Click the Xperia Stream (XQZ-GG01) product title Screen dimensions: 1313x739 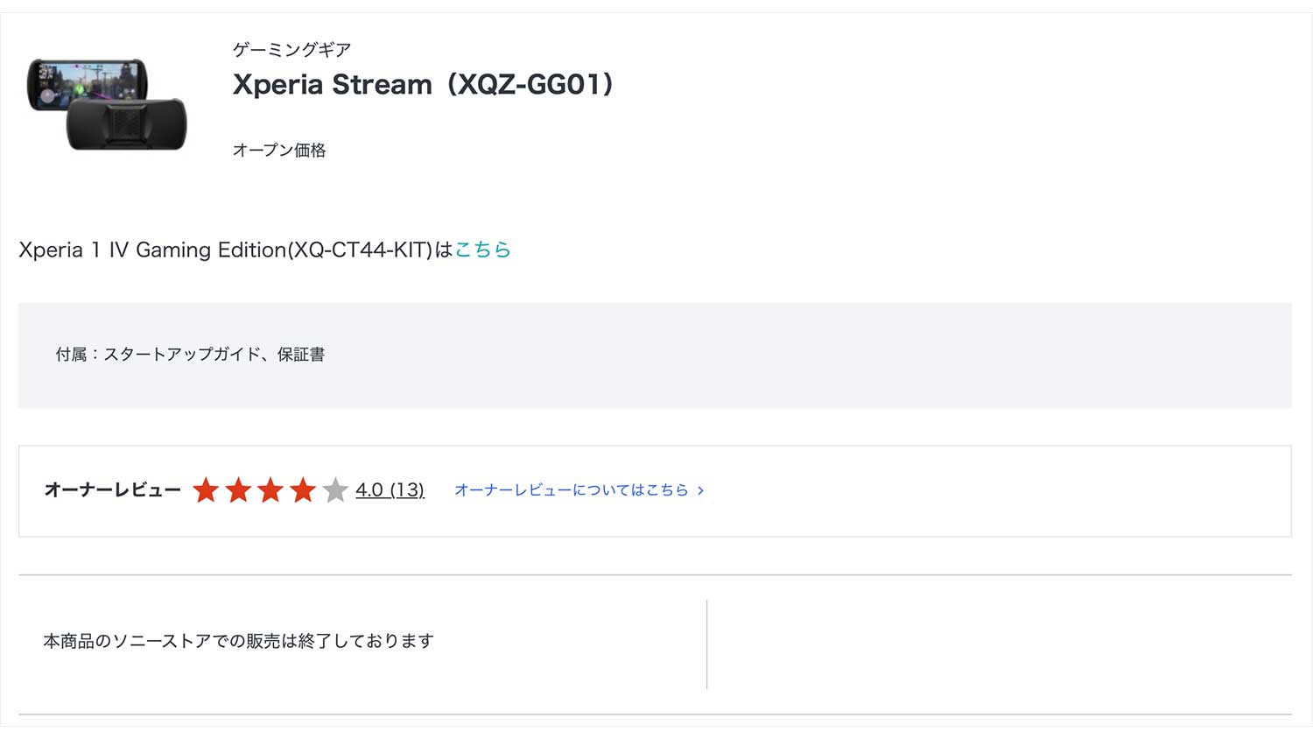click(x=423, y=85)
